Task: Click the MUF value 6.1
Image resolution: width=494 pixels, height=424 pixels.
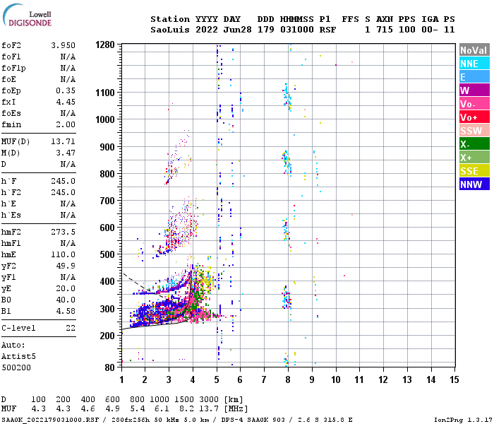Action: click(x=162, y=409)
